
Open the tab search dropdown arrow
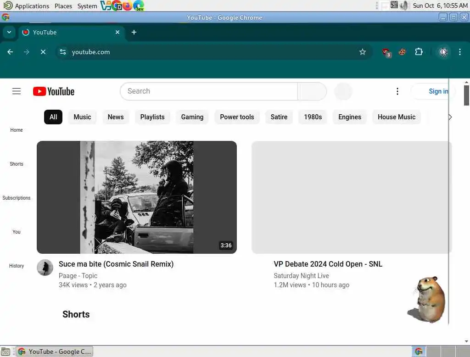9,32
